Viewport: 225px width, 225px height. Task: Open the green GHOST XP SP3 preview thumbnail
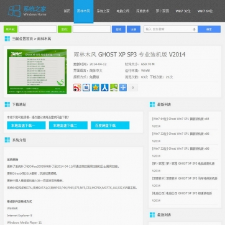37,71
